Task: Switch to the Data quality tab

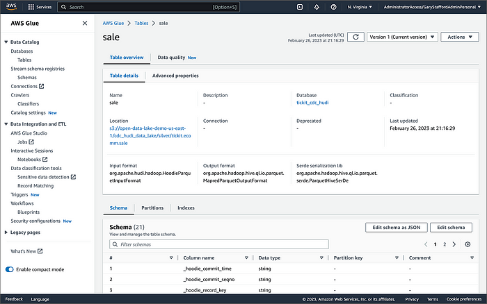Action: click(x=177, y=58)
